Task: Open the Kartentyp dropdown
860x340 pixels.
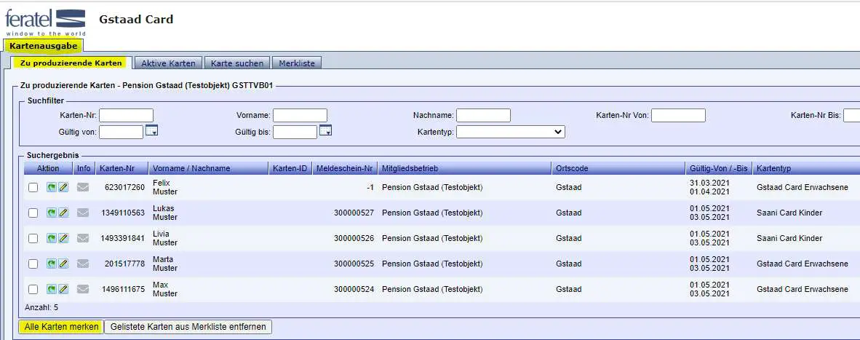Action: click(x=511, y=132)
